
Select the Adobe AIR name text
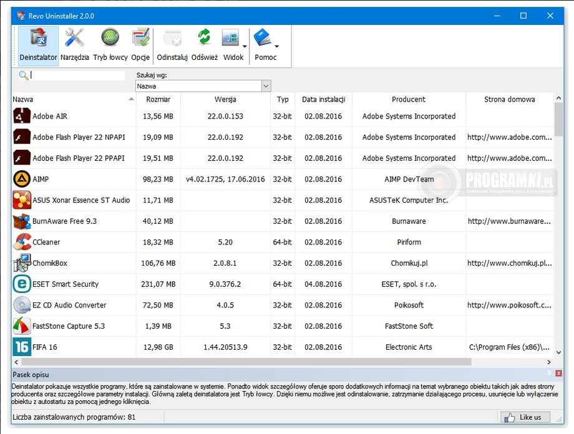(x=50, y=117)
